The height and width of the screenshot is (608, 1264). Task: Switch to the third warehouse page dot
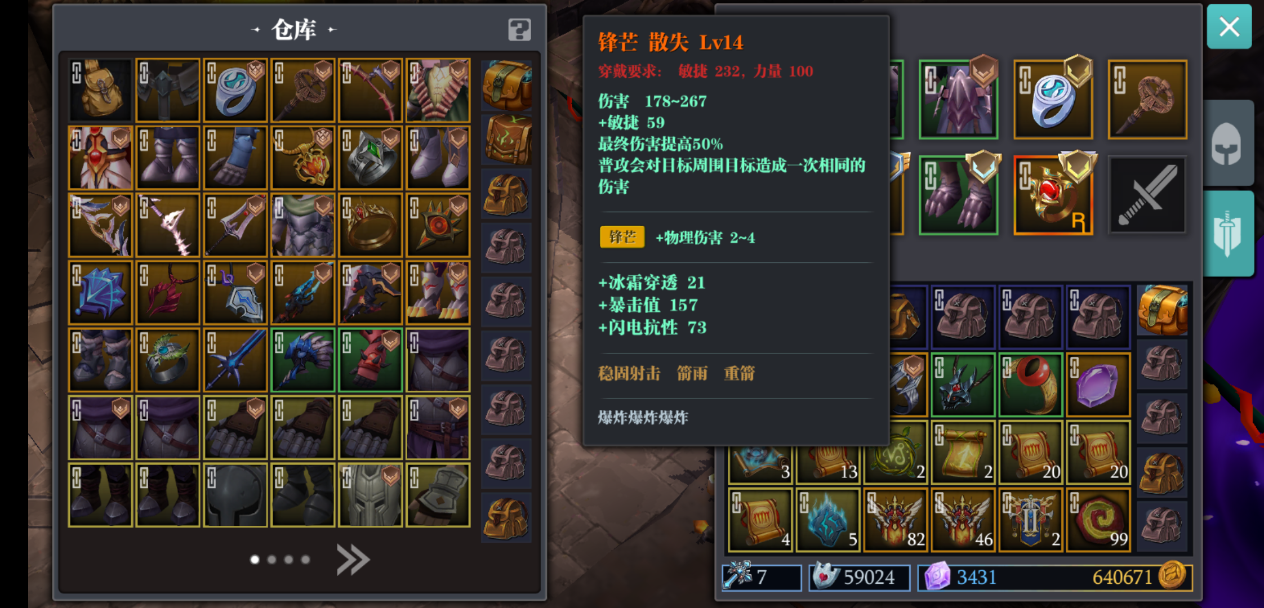point(288,560)
